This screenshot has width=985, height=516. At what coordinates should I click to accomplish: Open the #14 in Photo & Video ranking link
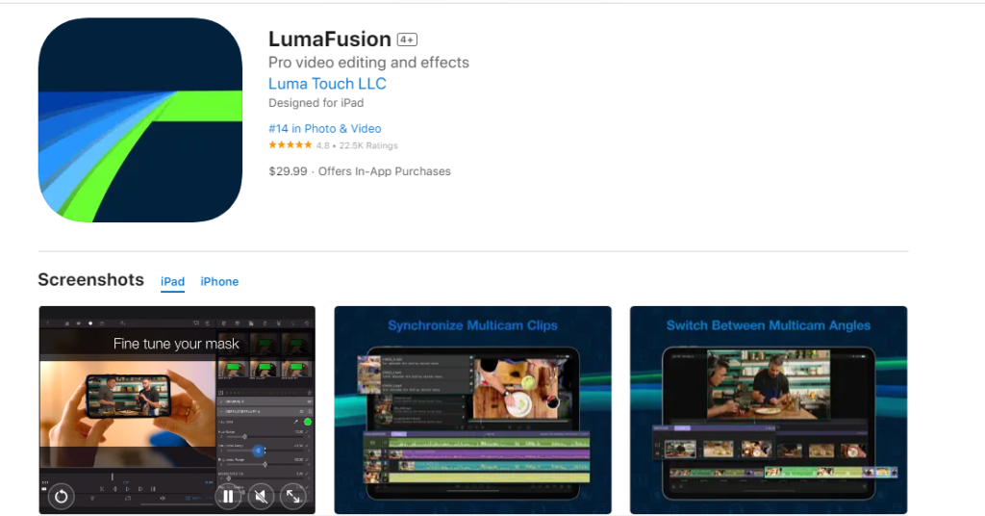325,128
